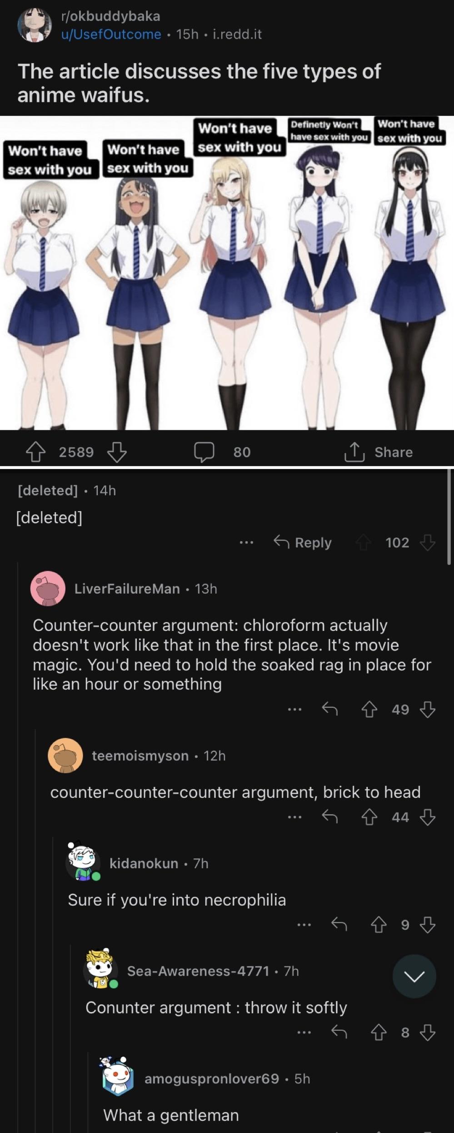Upvote the post with 2589 points

(35, 452)
